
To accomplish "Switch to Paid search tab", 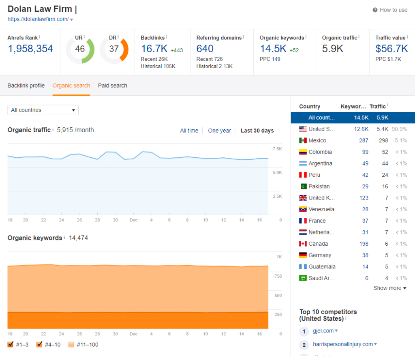I will point(113,86).
